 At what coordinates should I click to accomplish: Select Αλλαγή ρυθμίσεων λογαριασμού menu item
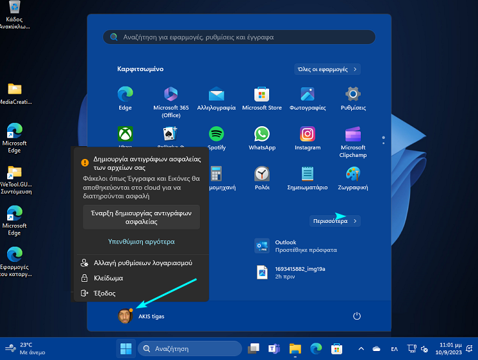[142, 263]
